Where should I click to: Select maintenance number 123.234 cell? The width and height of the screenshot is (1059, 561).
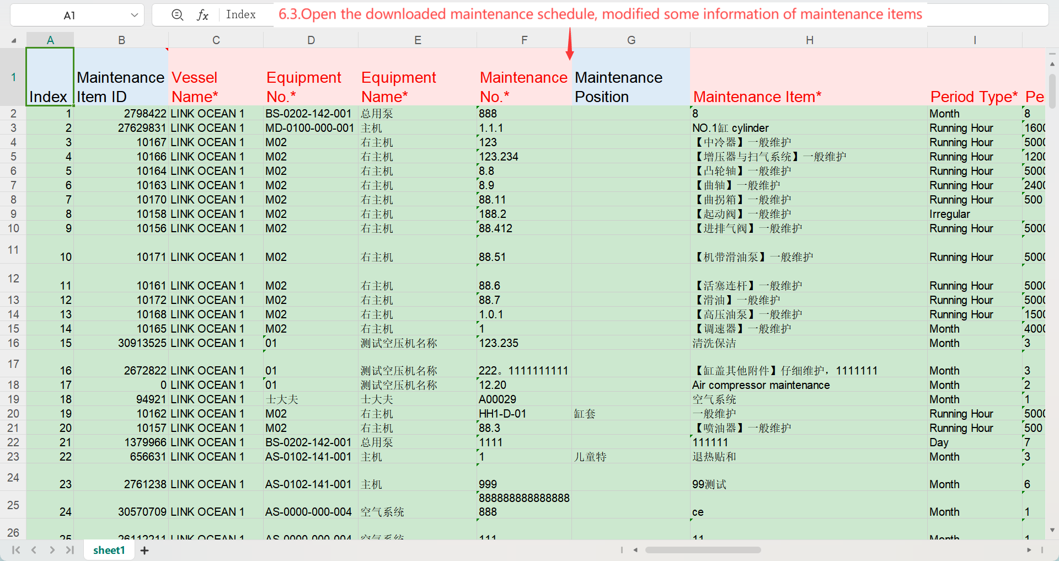click(x=524, y=156)
